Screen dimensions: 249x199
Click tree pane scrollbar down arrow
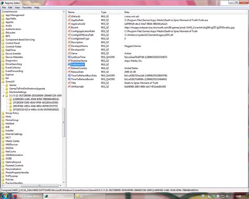point(64,182)
